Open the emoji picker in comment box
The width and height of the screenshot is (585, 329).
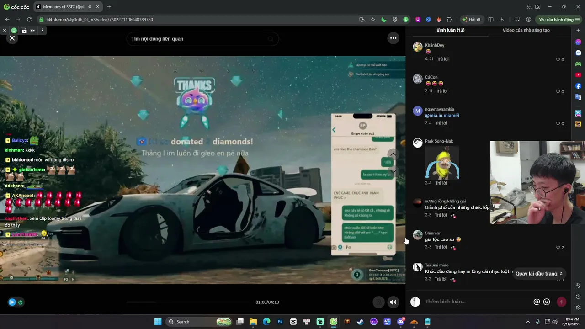tap(547, 302)
